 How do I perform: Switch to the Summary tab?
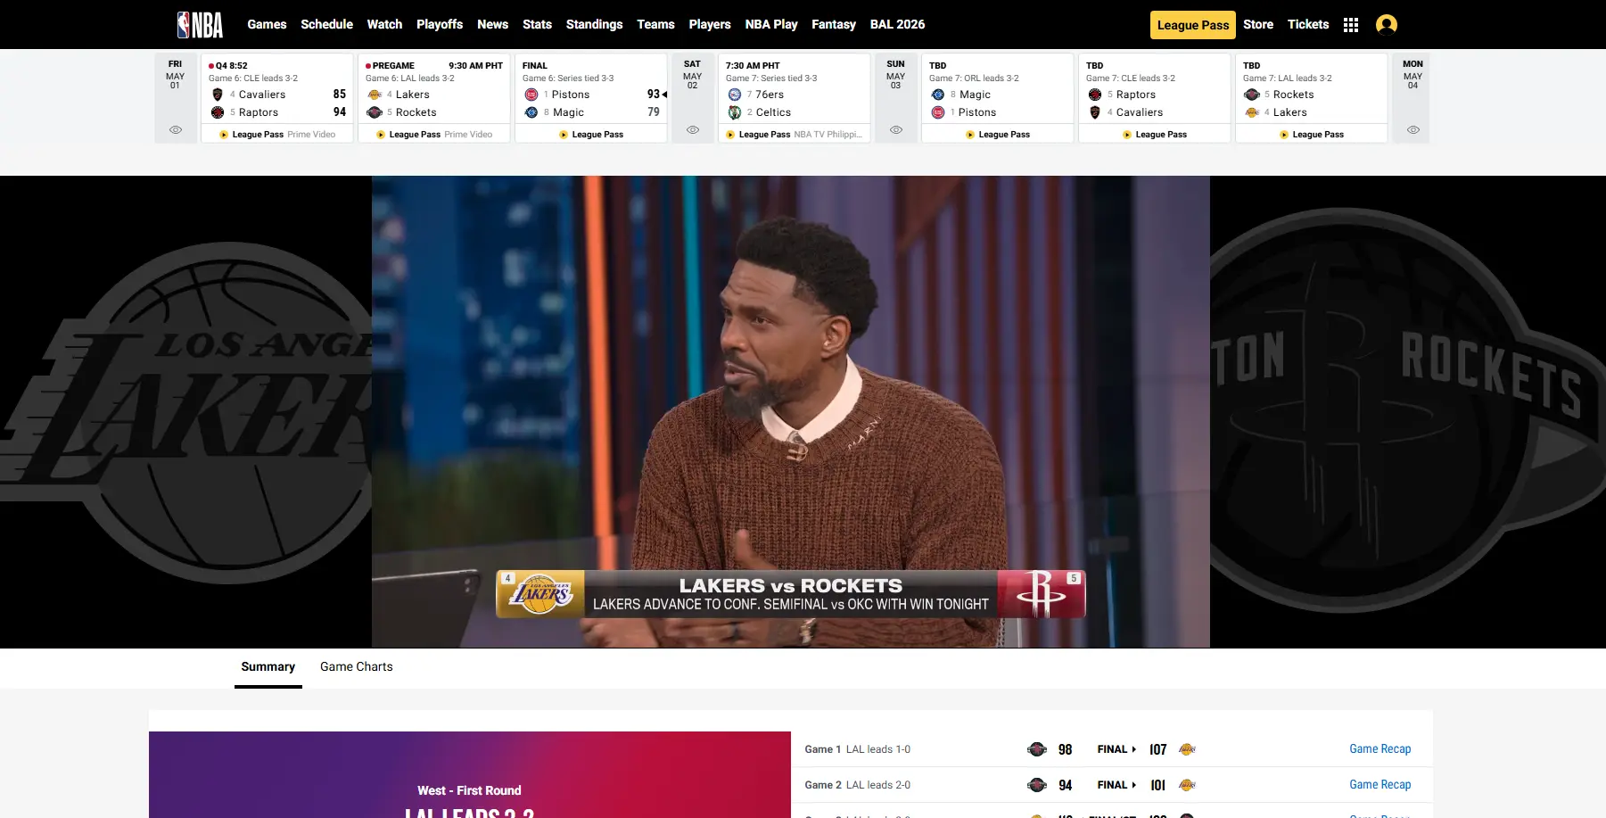(x=268, y=667)
